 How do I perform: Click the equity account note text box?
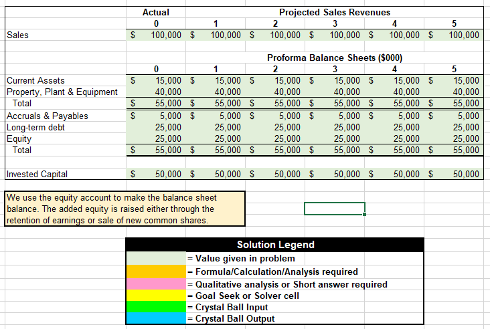click(125, 209)
